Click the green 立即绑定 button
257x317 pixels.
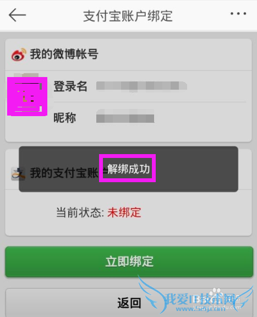tap(129, 261)
